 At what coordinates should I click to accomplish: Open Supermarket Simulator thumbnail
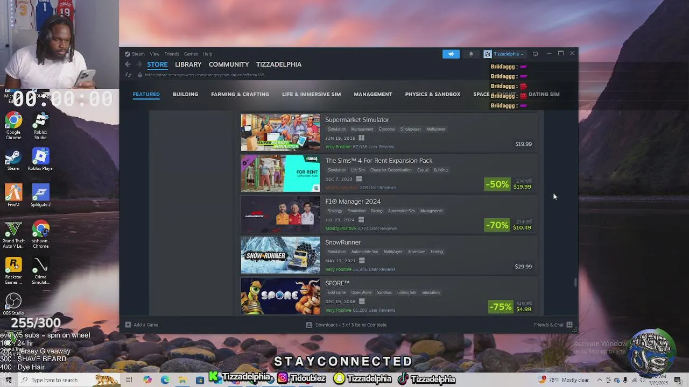(x=280, y=132)
